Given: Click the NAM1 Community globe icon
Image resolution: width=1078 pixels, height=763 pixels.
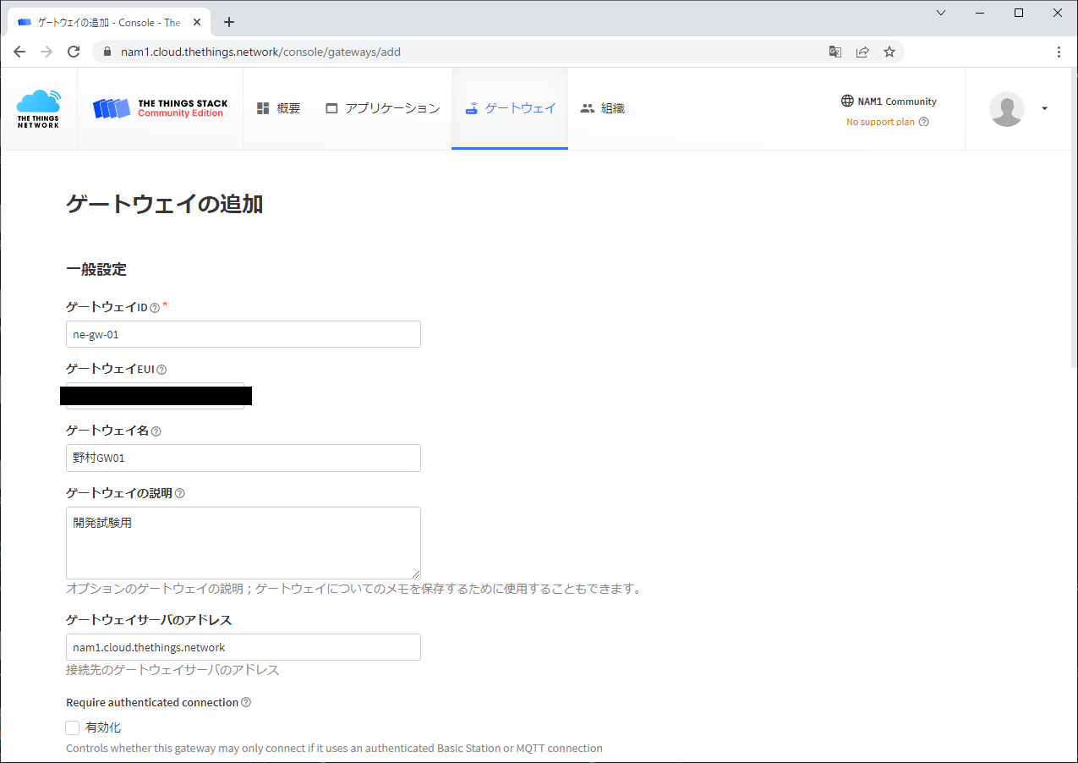Looking at the screenshot, I should point(847,101).
